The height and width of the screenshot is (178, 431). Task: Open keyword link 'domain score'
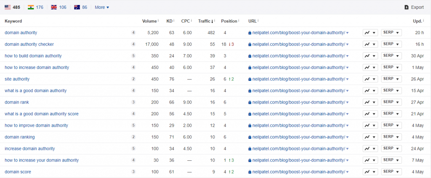click(18, 172)
